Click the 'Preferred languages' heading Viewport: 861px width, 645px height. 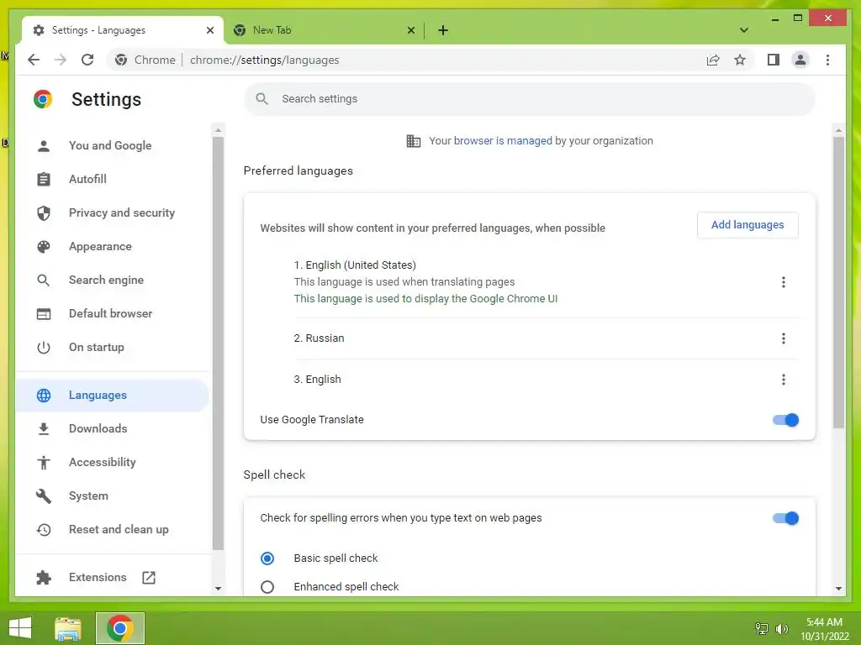pos(298,171)
